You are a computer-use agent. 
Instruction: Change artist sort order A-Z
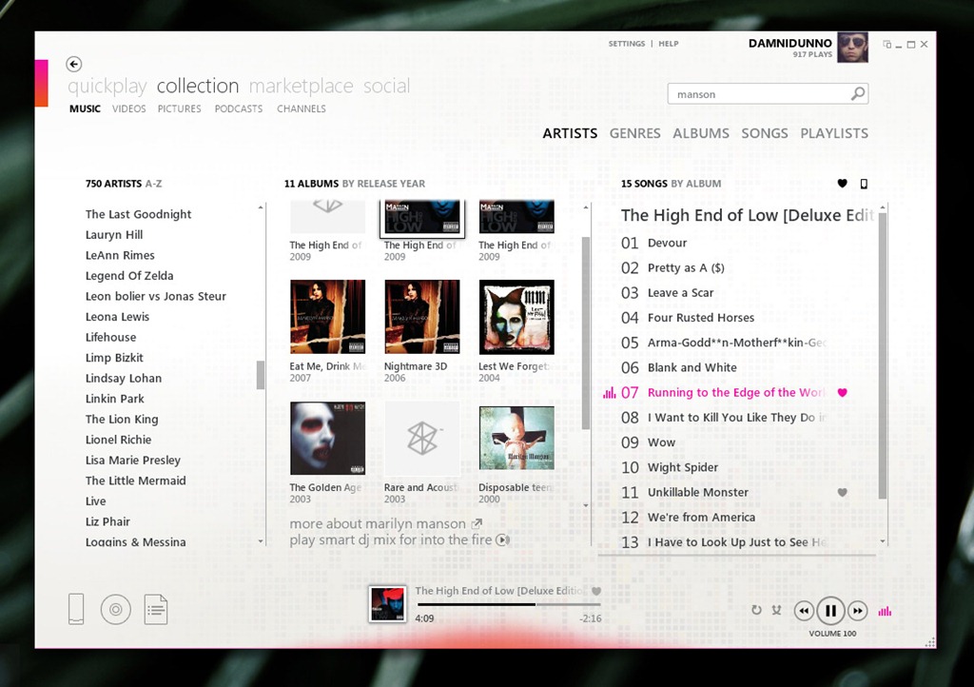pos(153,184)
